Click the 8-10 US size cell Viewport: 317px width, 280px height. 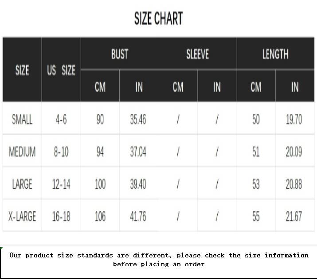(x=61, y=152)
